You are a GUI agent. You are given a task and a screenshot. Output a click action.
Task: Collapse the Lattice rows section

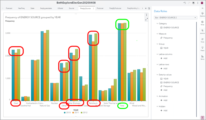157,64
